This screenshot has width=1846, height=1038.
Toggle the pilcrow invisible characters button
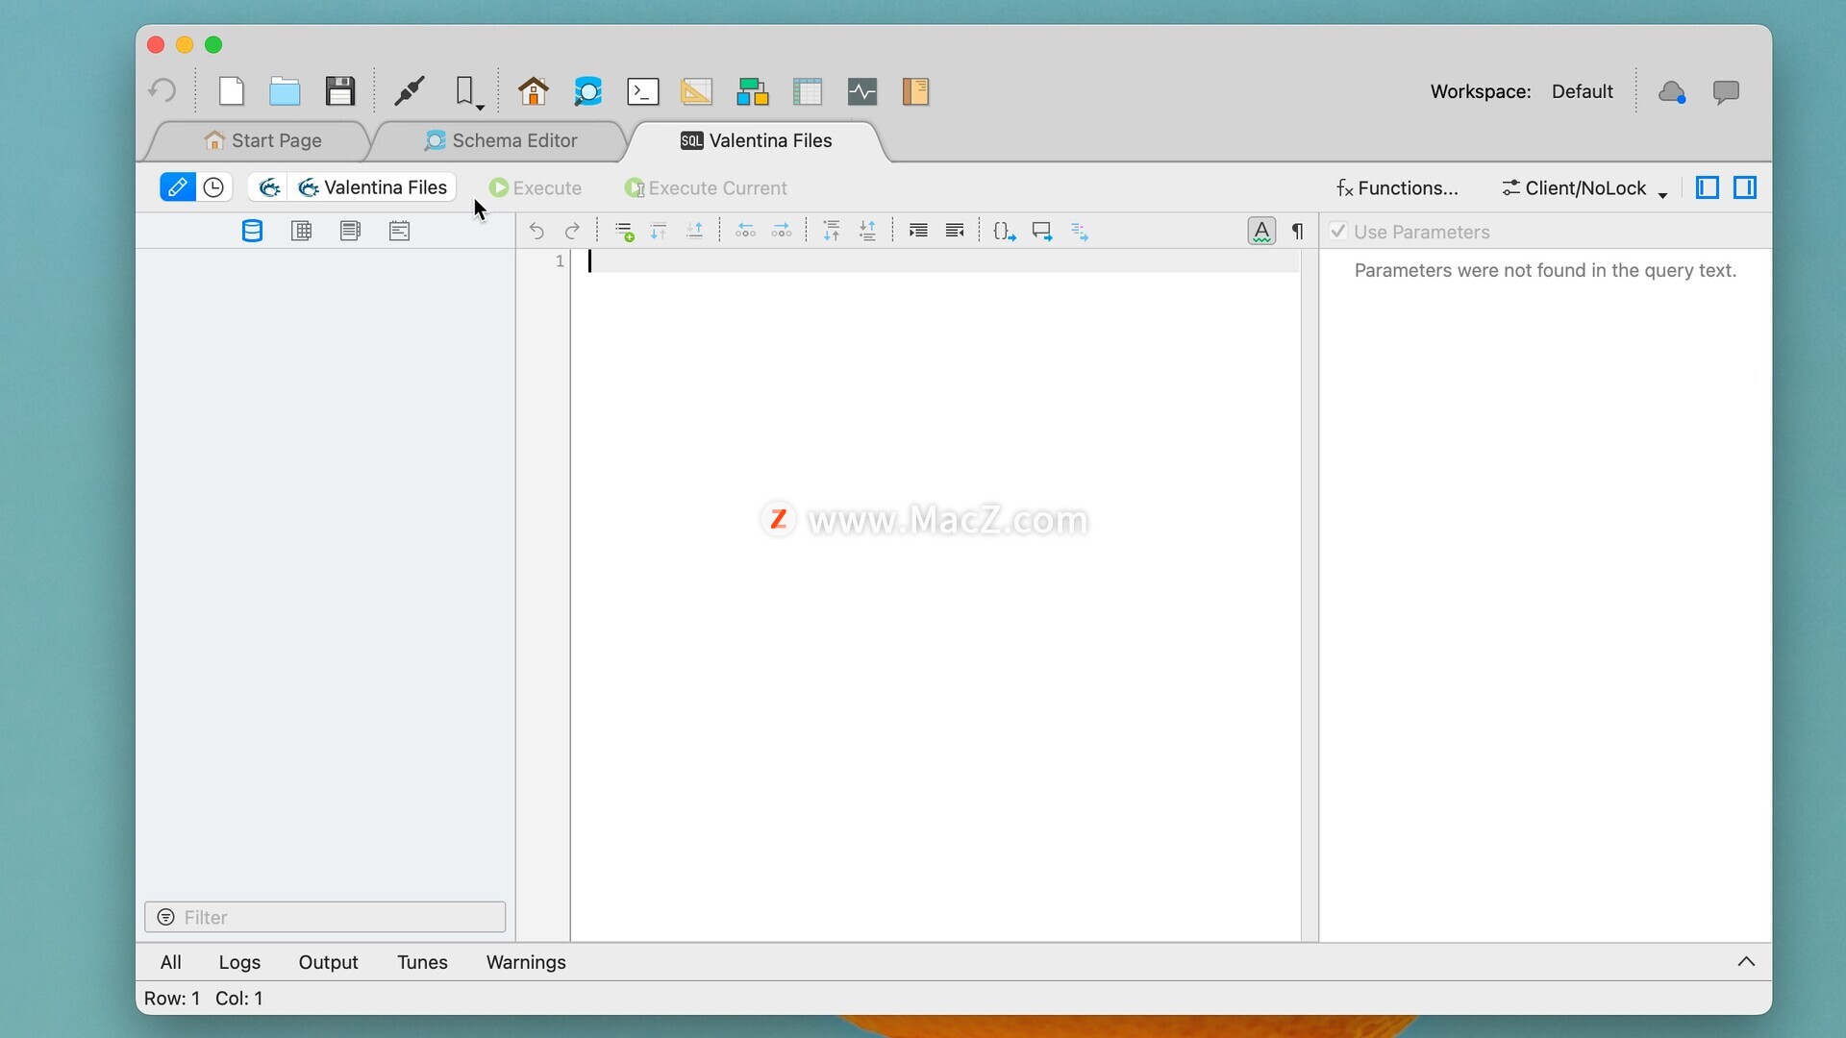[x=1298, y=231]
